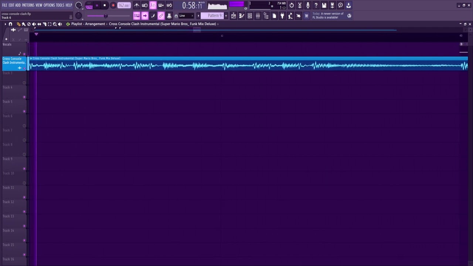
Task: Toggle the step editing arrow button
Action: [x=145, y=16]
